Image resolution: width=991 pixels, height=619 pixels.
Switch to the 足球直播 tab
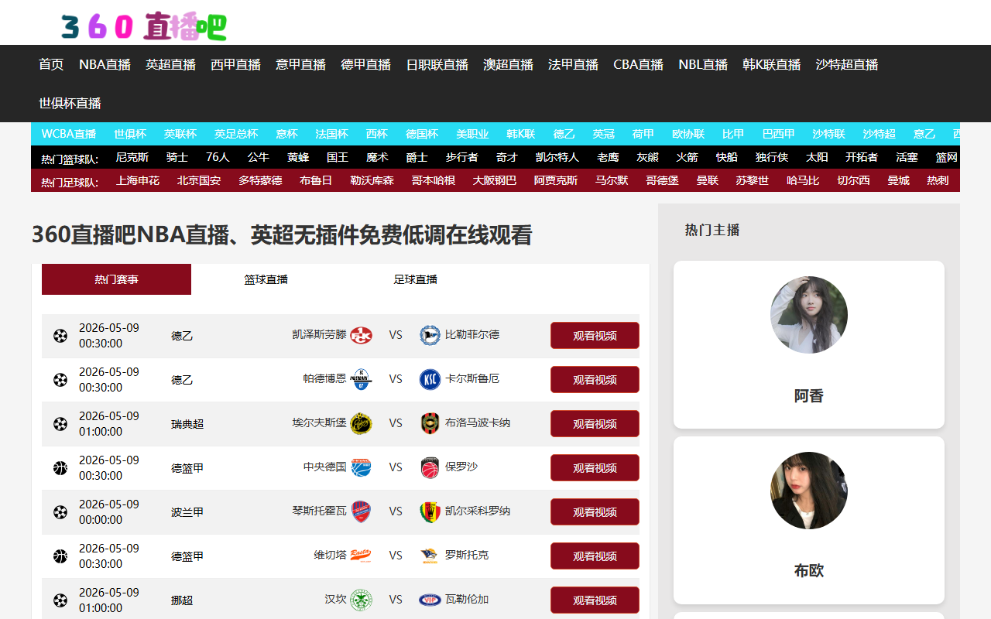pyautogui.click(x=415, y=279)
